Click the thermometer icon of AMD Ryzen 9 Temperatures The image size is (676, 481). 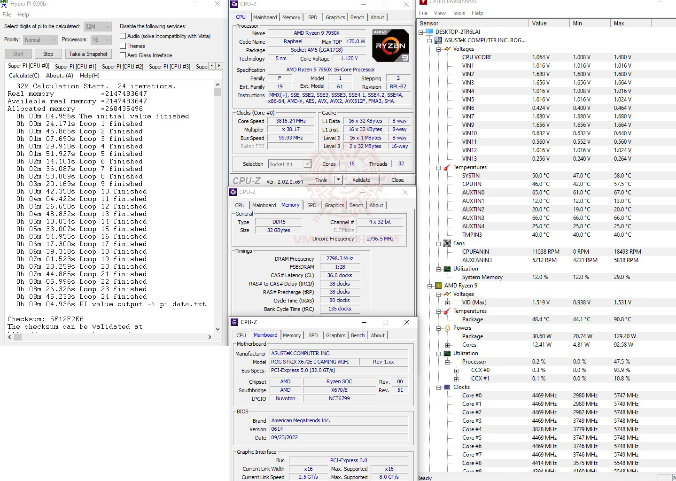[x=447, y=311]
